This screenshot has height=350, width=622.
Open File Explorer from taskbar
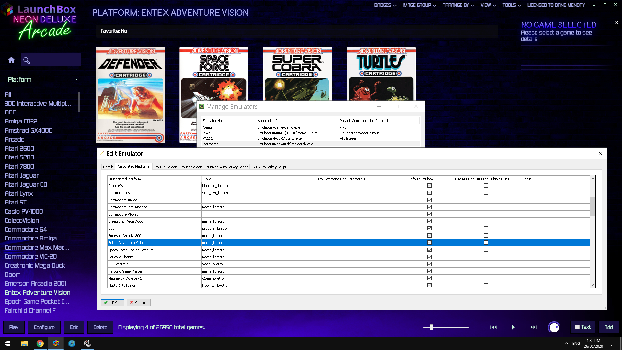[x=24, y=344]
